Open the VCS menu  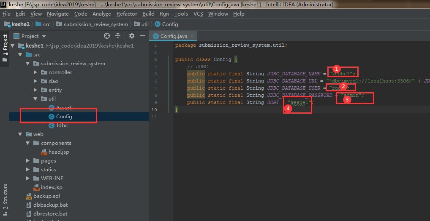coord(198,13)
